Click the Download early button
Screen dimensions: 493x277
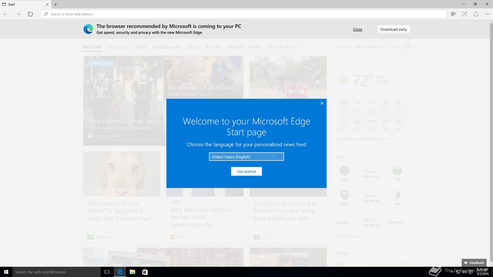[394, 29]
